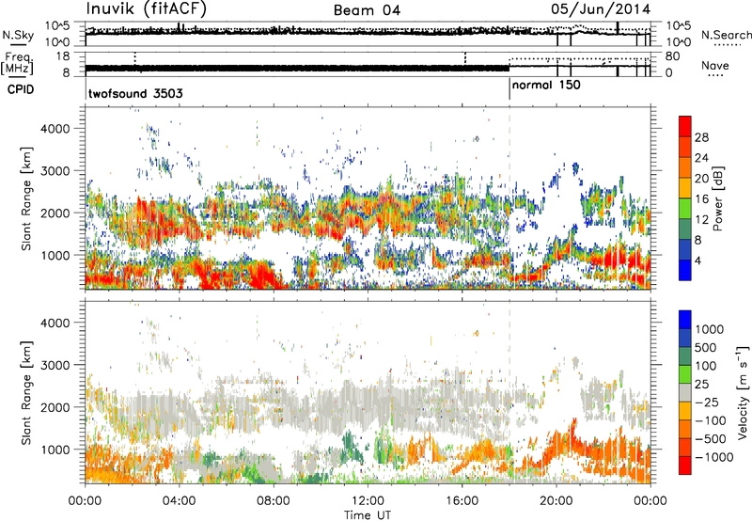Click the 'Slant Range [km]' label of power panel
This screenshot has height=521, width=752.
pos(26,198)
